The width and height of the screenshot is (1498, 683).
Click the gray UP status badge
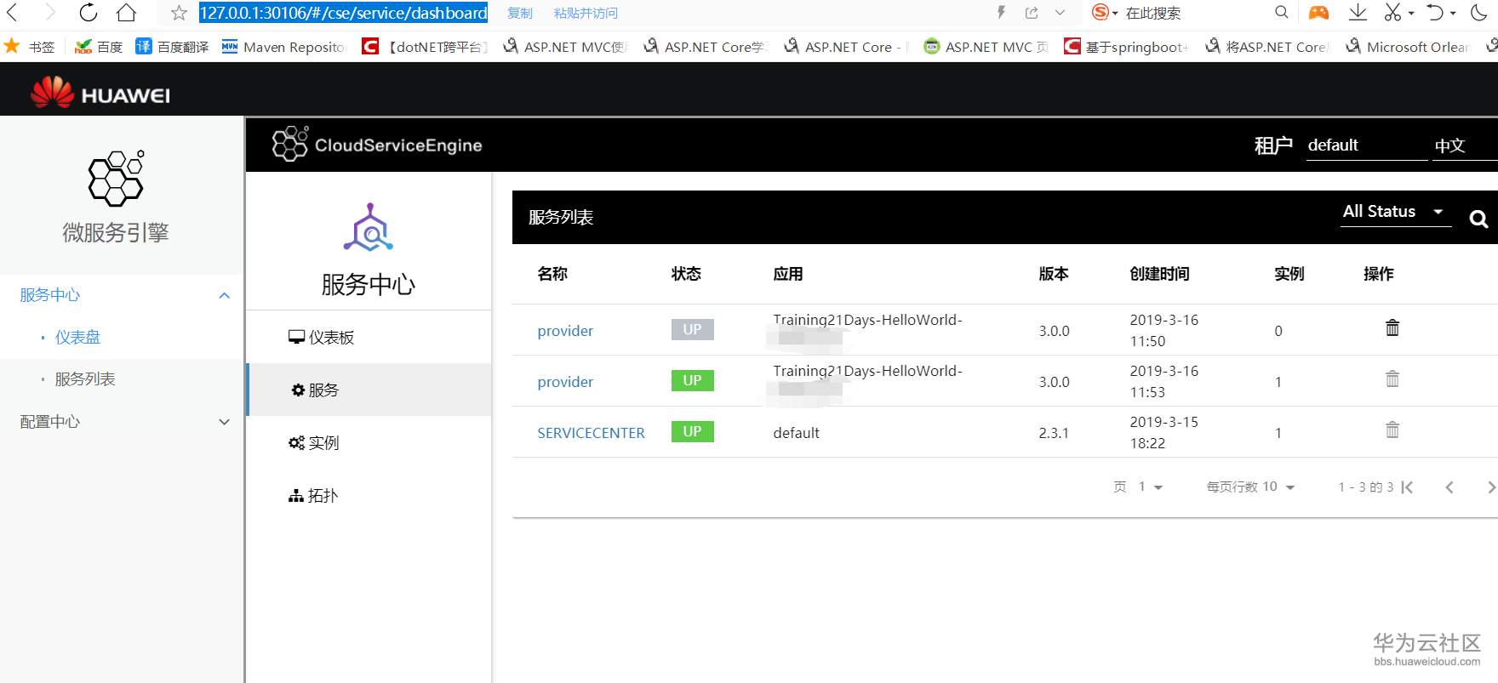692,329
